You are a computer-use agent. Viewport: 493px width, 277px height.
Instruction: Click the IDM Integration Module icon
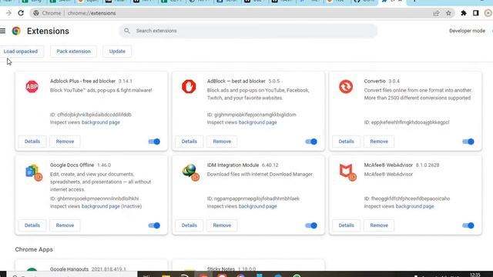coord(190,172)
